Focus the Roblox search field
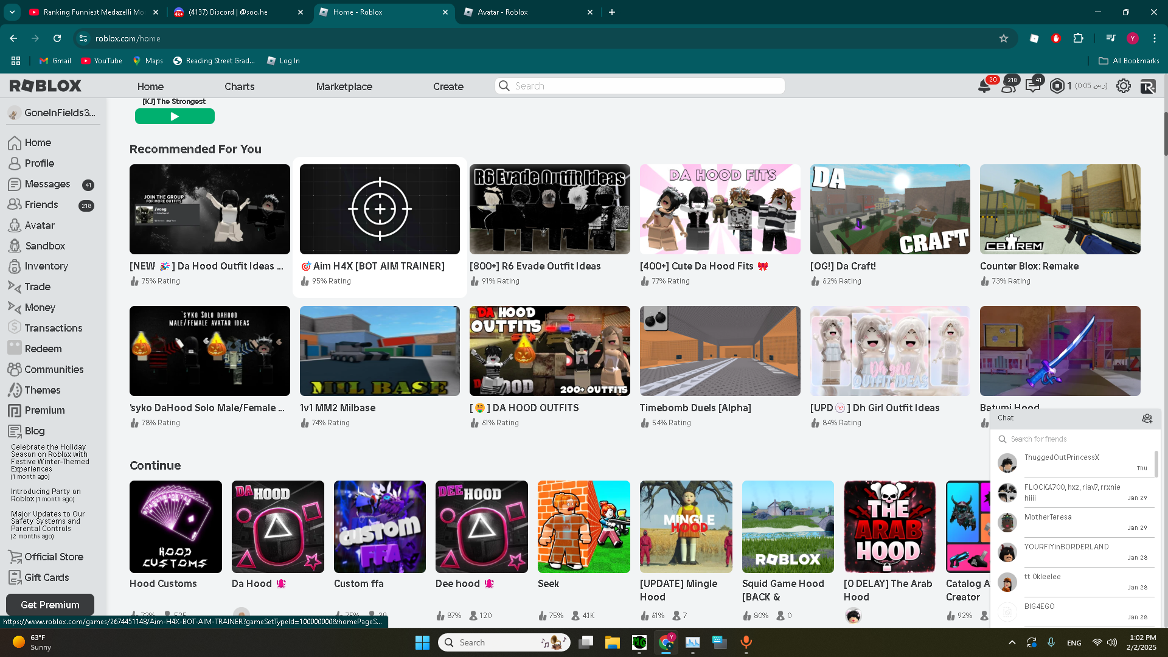1168x657 pixels. (x=640, y=86)
